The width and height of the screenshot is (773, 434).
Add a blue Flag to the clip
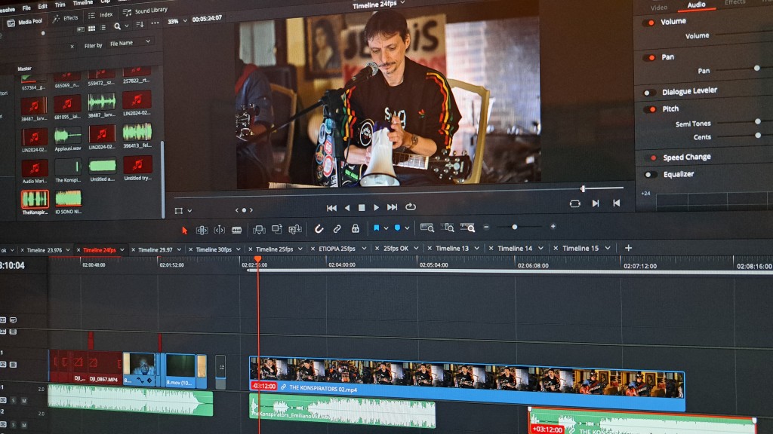(376, 228)
